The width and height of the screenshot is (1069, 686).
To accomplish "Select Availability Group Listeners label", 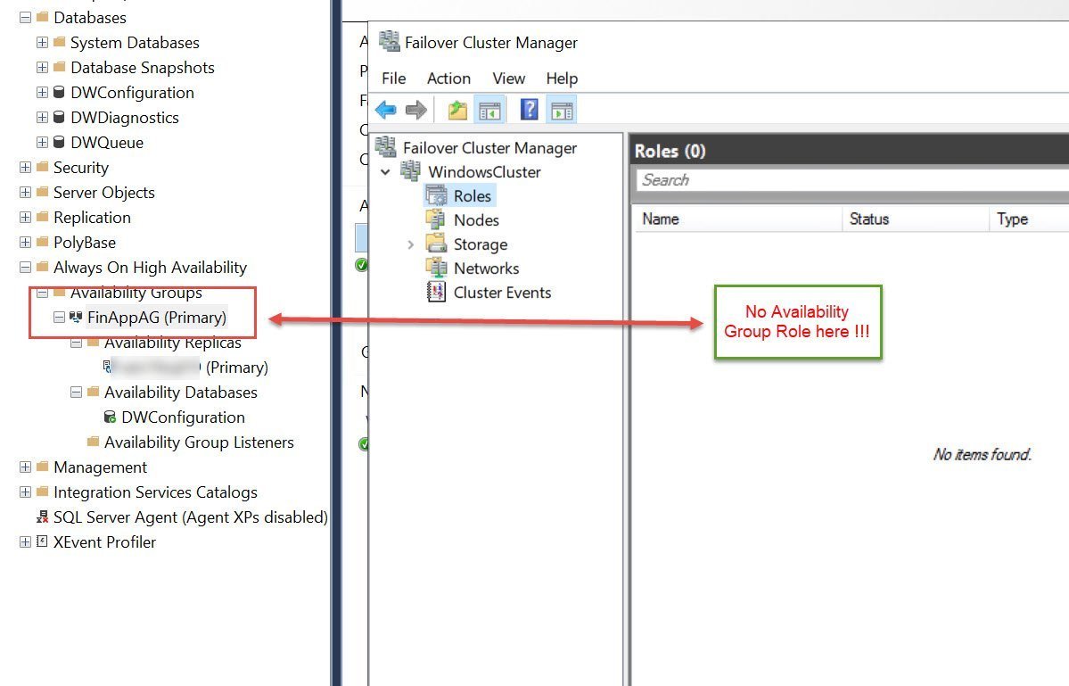I will coord(199,442).
